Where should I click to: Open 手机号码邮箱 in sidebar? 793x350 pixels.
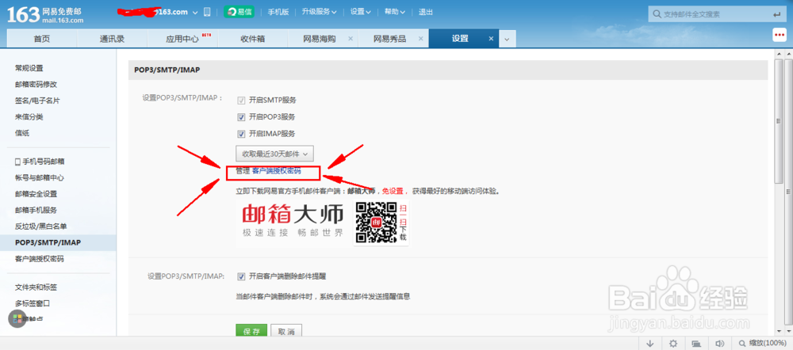tap(40, 162)
